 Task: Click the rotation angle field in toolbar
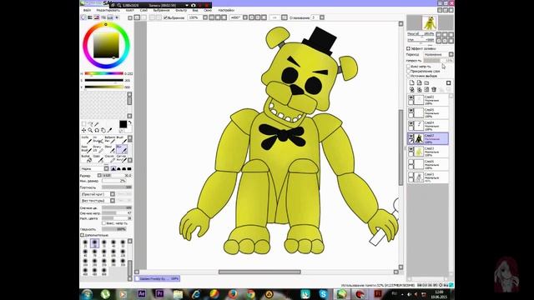236,17
